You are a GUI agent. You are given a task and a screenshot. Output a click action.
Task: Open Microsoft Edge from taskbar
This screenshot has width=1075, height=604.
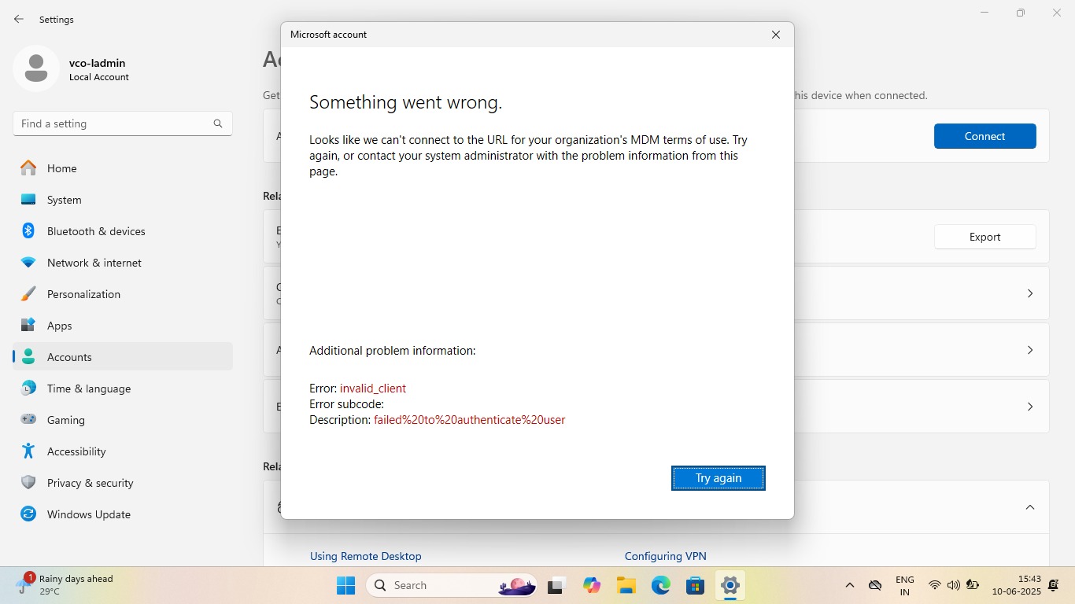[661, 585]
